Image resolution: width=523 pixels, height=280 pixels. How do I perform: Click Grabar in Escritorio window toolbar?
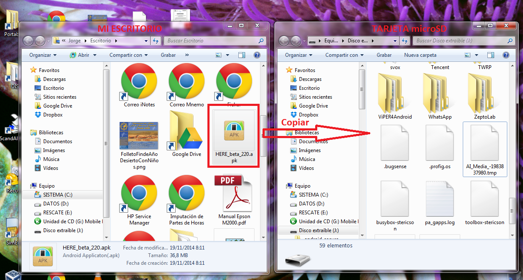click(x=168, y=55)
